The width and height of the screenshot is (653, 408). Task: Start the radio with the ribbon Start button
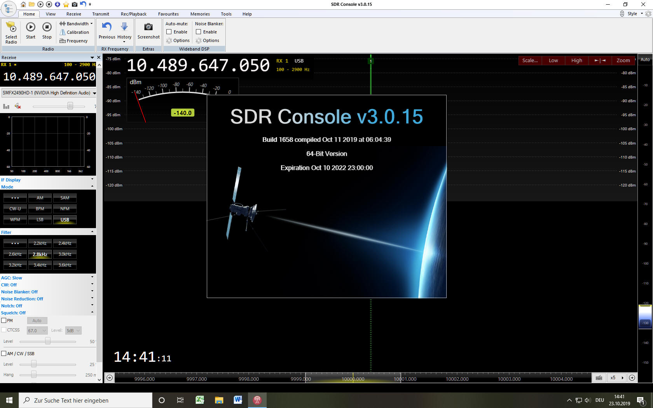tap(31, 31)
